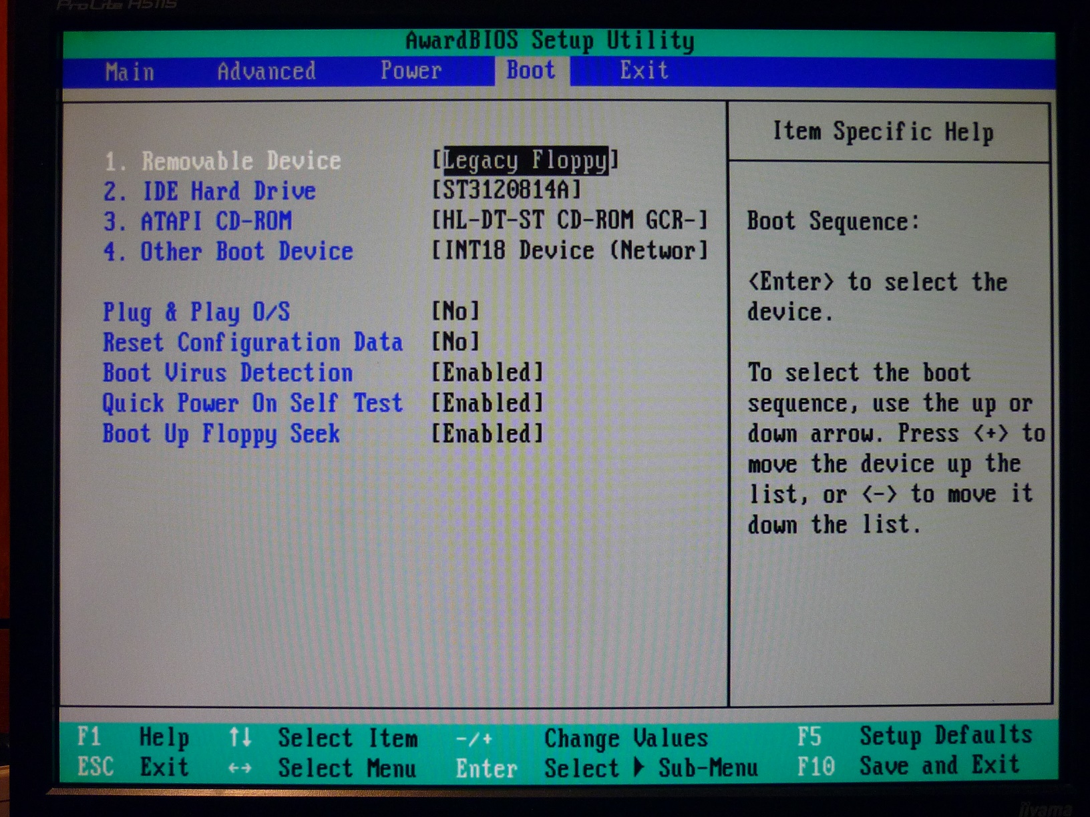Screen dimensions: 1090x817
Task: Click the left-right arrows Select Menu hint
Action: tap(322, 768)
